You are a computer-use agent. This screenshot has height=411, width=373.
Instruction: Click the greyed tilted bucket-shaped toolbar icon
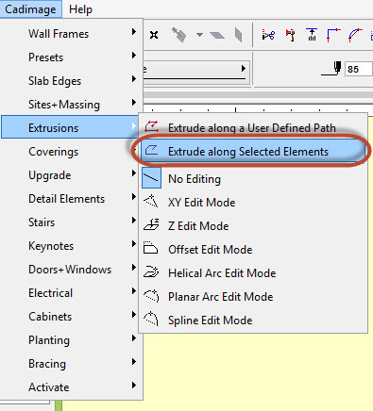(178, 35)
